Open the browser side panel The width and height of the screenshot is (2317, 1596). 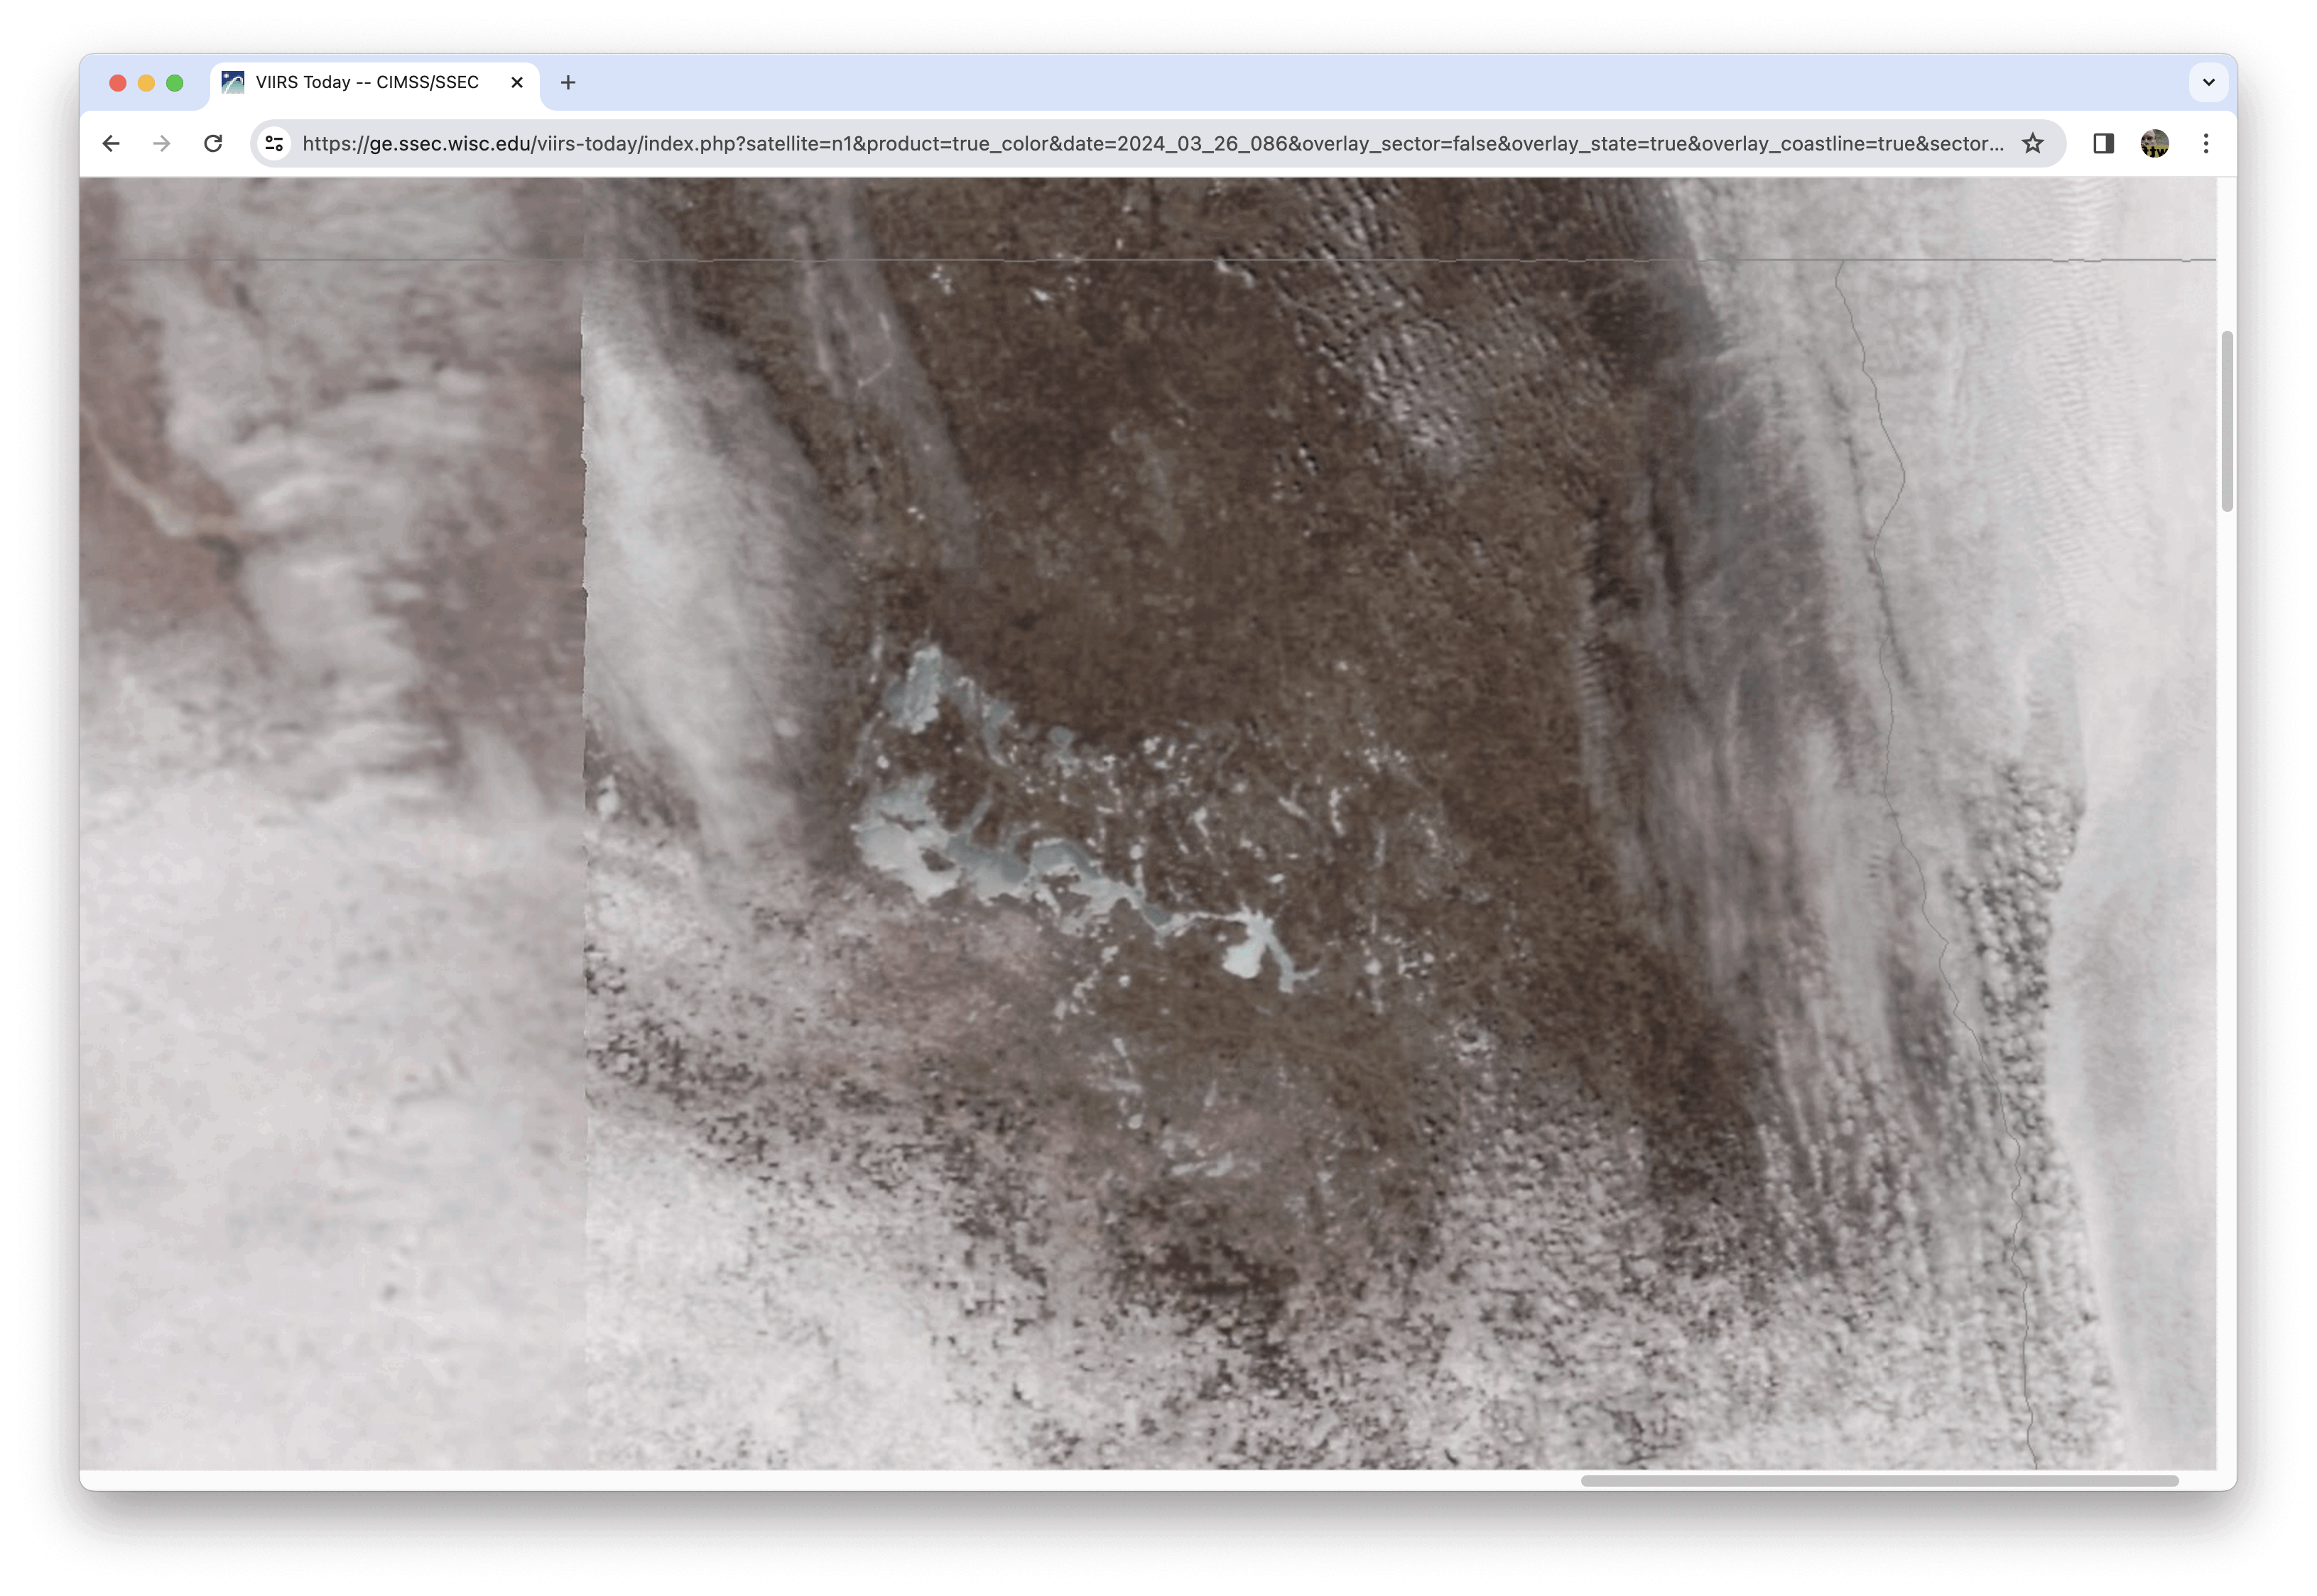click(2103, 143)
